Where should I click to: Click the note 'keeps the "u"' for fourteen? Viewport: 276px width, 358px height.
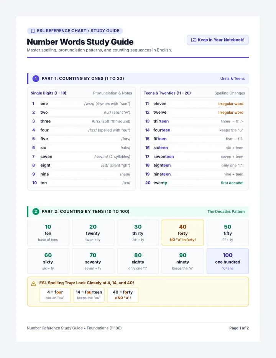[x=231, y=130]
